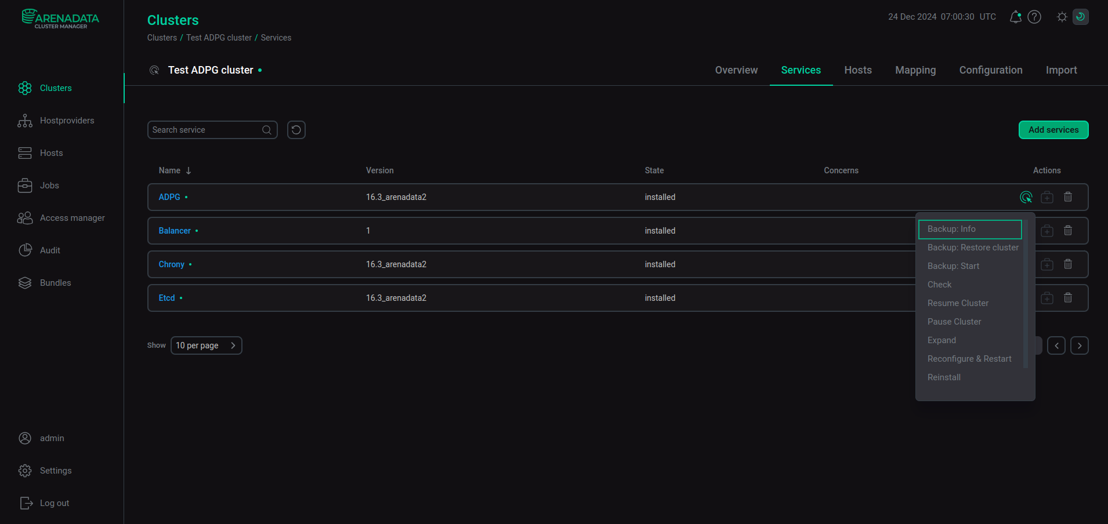Viewport: 1108px width, 524px height.
Task: Open the Import tab
Action: point(1061,70)
